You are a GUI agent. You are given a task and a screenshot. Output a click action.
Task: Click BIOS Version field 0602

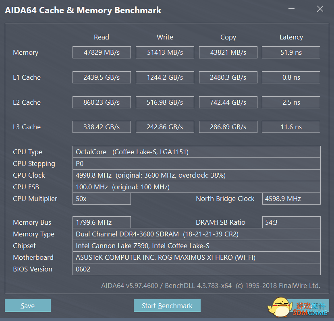(x=196, y=269)
